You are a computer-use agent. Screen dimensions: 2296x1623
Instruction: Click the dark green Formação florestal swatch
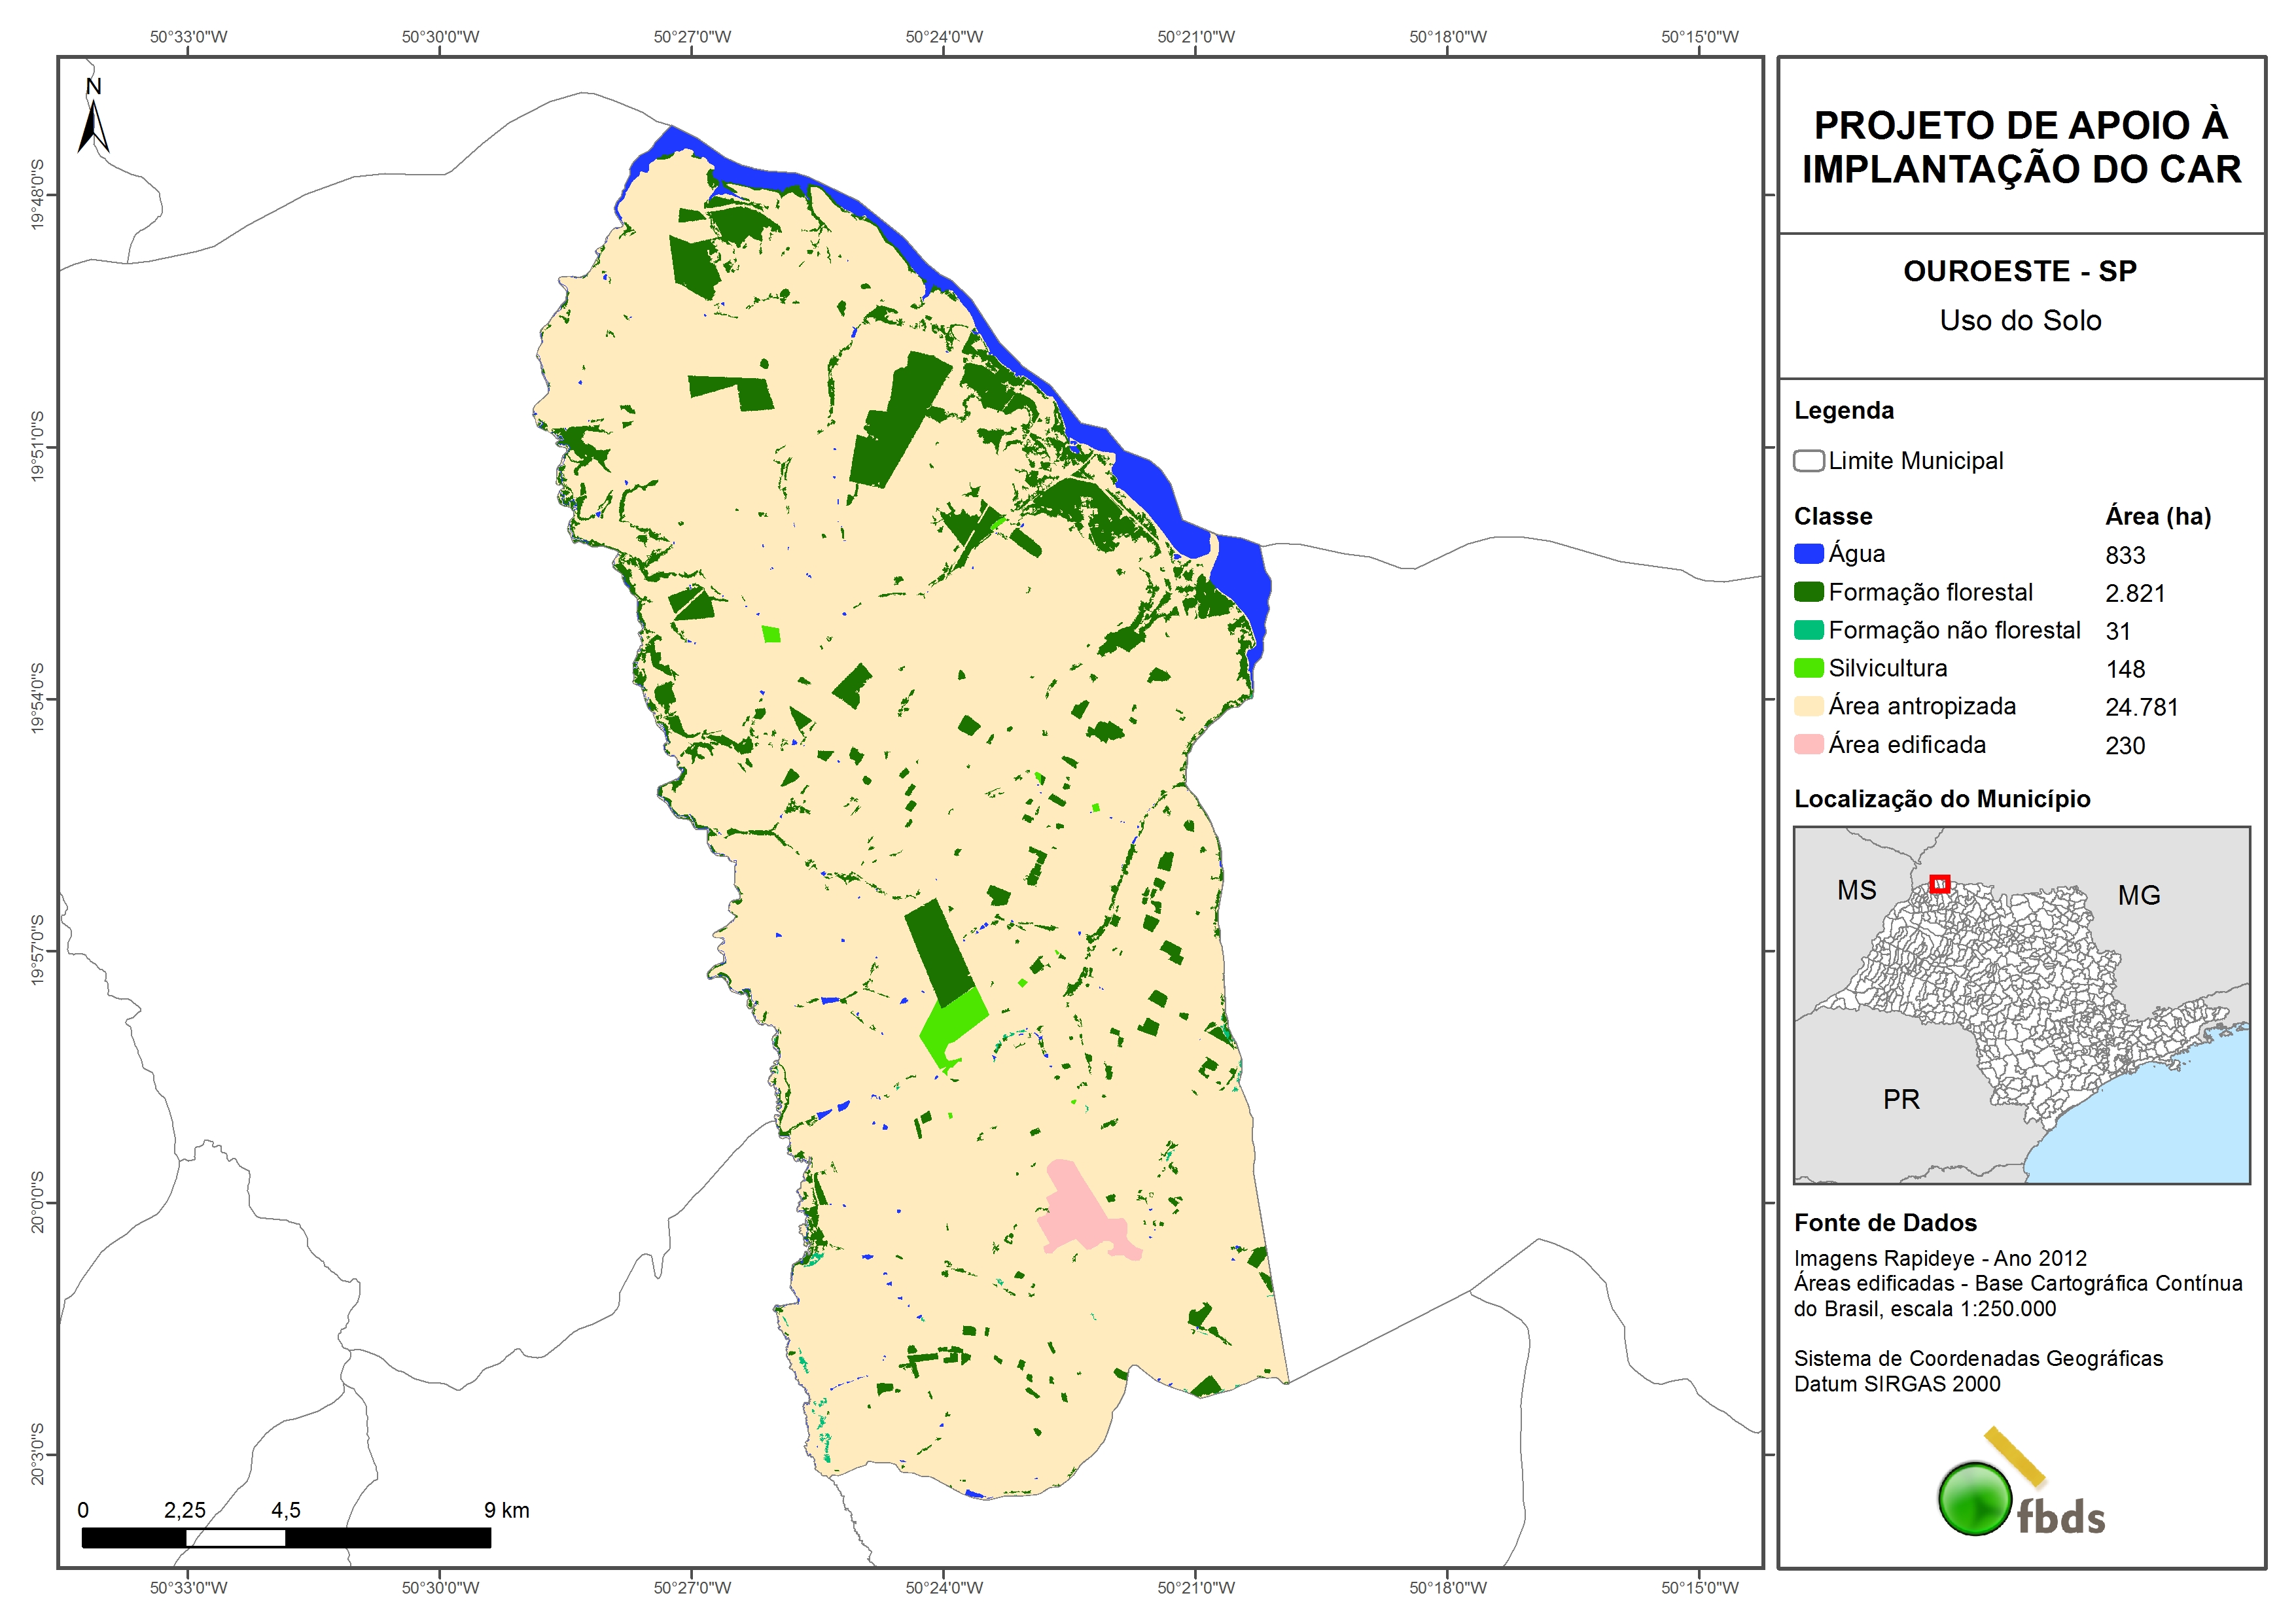click(1808, 592)
